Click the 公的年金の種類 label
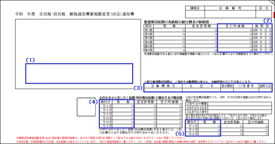The image size is (275, 144). pyautogui.click(x=197, y=104)
